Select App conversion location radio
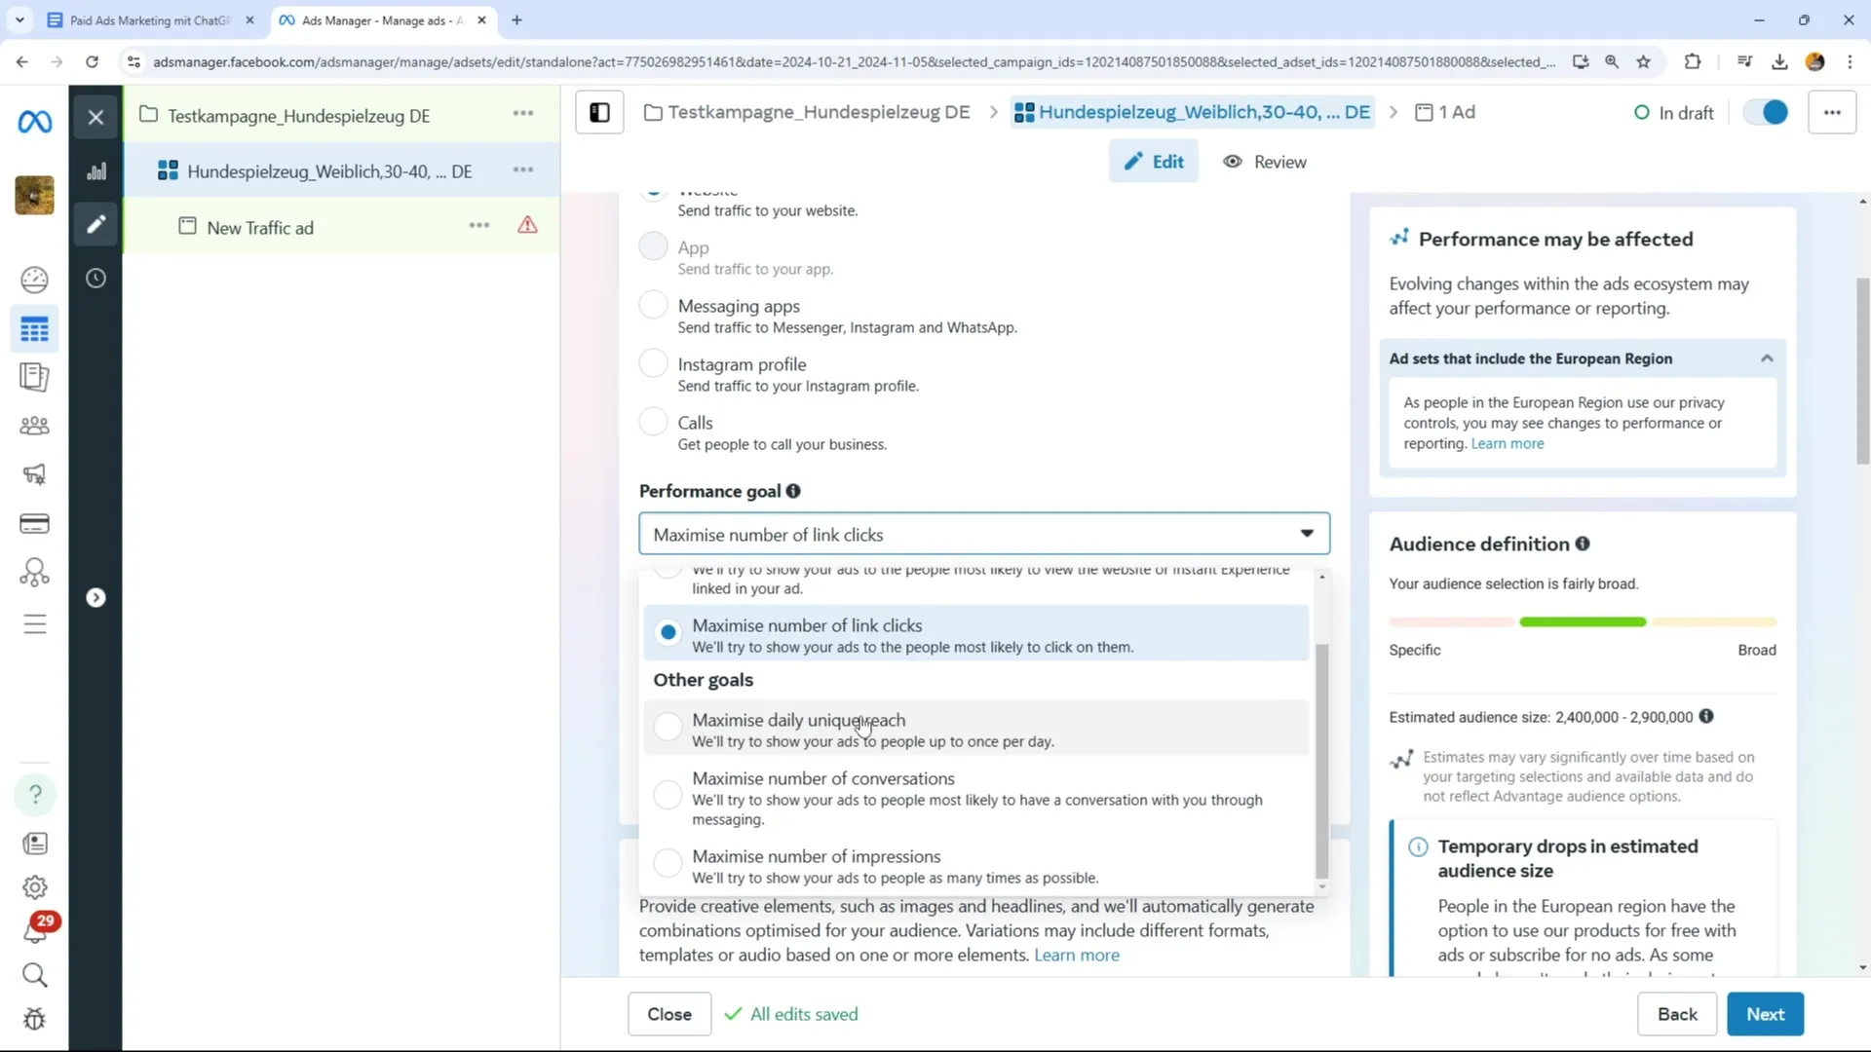1871x1052 pixels. pyautogui.click(x=653, y=247)
